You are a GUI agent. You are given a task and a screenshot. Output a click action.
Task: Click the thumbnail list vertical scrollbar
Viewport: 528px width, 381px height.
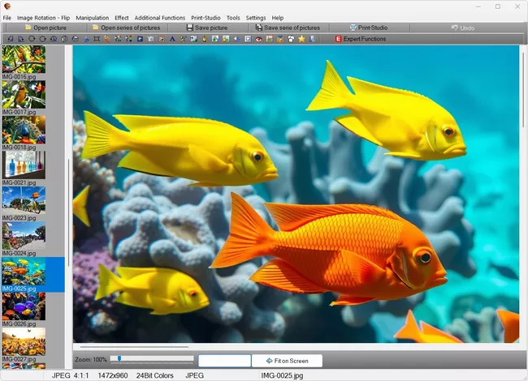[68, 212]
